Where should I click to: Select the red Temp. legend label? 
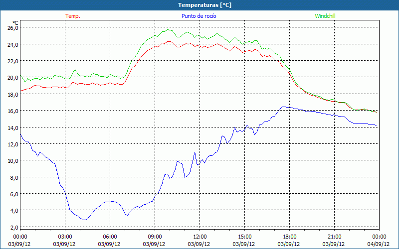[73, 16]
